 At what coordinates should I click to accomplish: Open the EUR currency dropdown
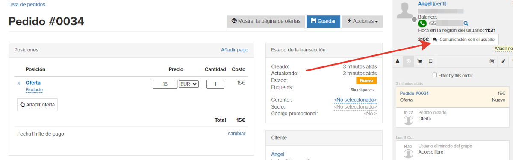189,84
